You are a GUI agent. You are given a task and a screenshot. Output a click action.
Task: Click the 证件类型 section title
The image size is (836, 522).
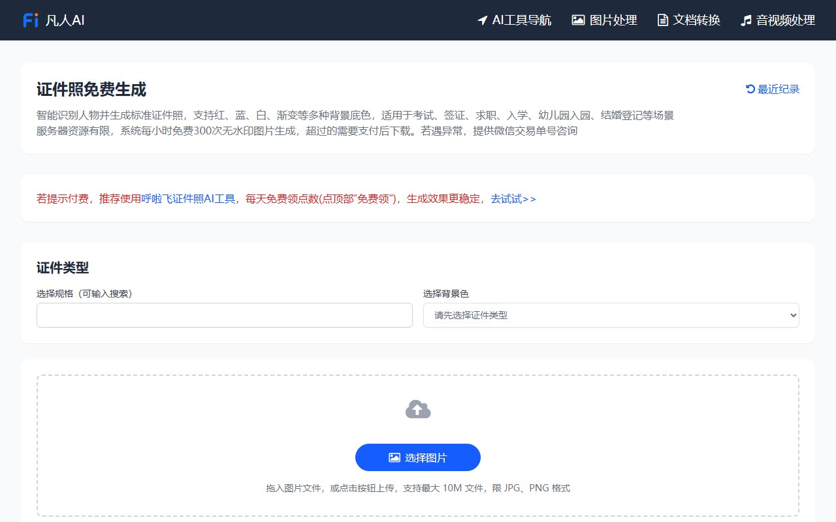coord(63,268)
